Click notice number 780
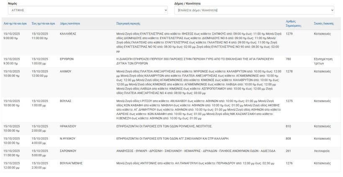Screen dimensions: 343x177 pyautogui.click(x=288, y=59)
